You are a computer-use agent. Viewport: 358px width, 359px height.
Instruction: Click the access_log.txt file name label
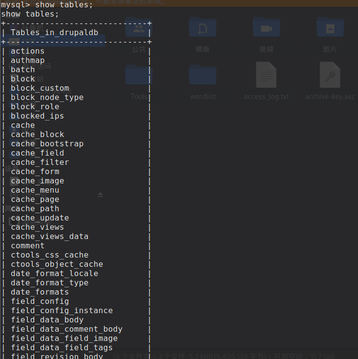[266, 97]
